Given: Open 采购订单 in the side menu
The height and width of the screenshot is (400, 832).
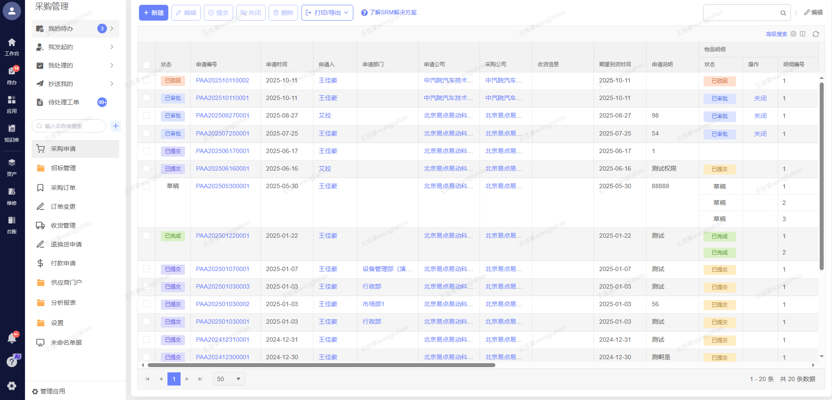Looking at the screenshot, I should click(63, 188).
